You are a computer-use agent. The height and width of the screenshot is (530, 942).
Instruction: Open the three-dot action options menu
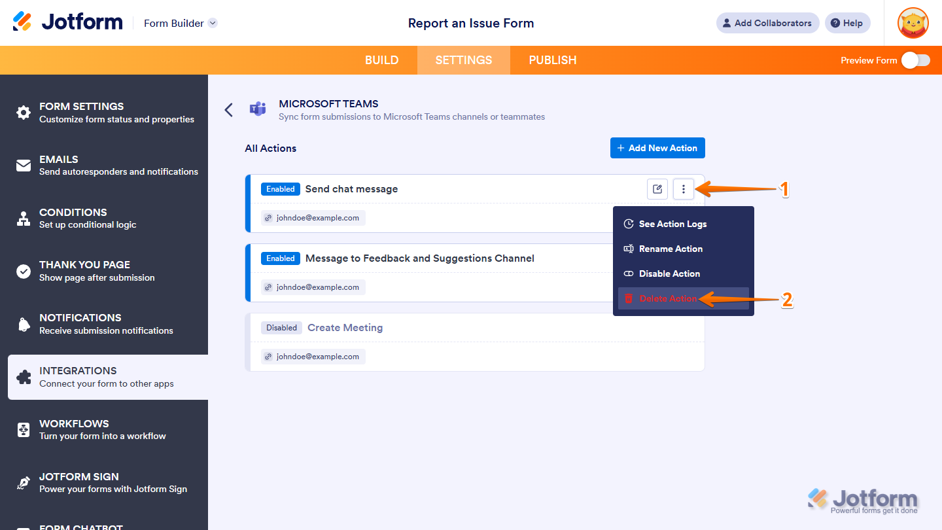[x=683, y=188]
